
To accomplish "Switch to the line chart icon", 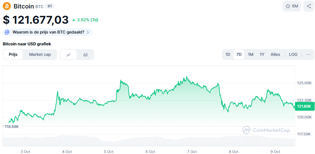I will 68,54.
